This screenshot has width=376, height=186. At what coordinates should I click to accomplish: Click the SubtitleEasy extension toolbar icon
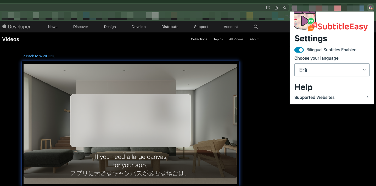[370, 8]
